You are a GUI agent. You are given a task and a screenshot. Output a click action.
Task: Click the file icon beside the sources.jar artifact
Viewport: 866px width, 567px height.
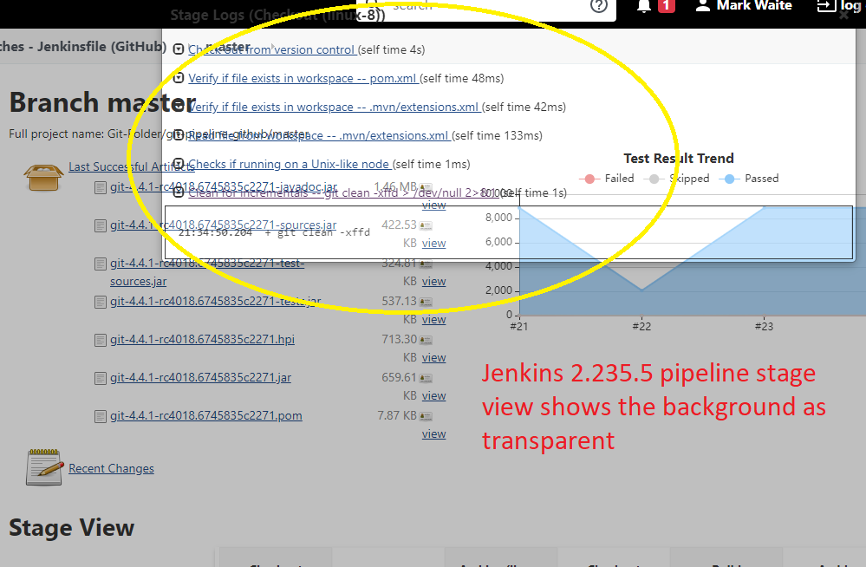[x=100, y=226]
